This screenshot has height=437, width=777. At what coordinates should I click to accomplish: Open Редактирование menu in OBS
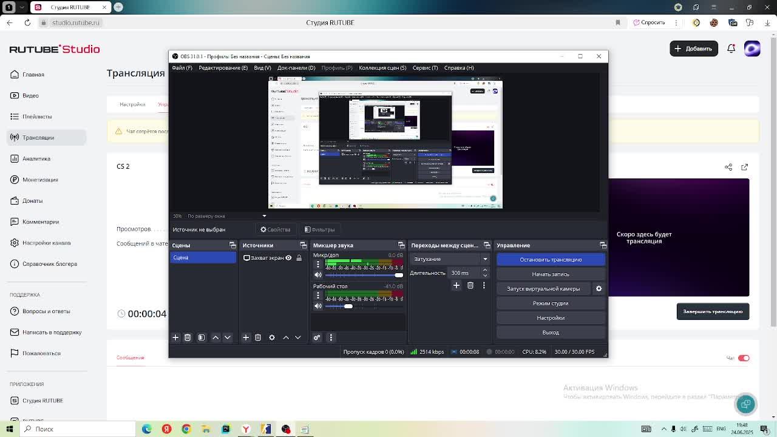coord(223,68)
